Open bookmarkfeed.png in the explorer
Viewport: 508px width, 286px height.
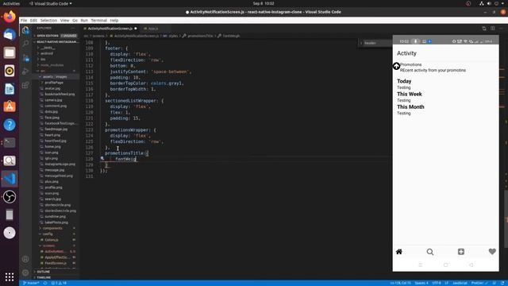tap(60, 95)
